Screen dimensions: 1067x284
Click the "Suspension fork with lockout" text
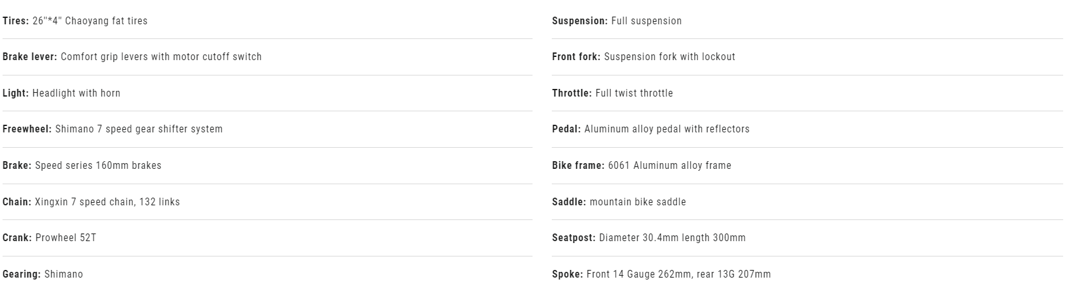670,57
